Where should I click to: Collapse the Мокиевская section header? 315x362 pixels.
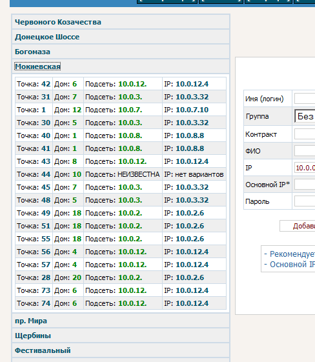coord(37,66)
